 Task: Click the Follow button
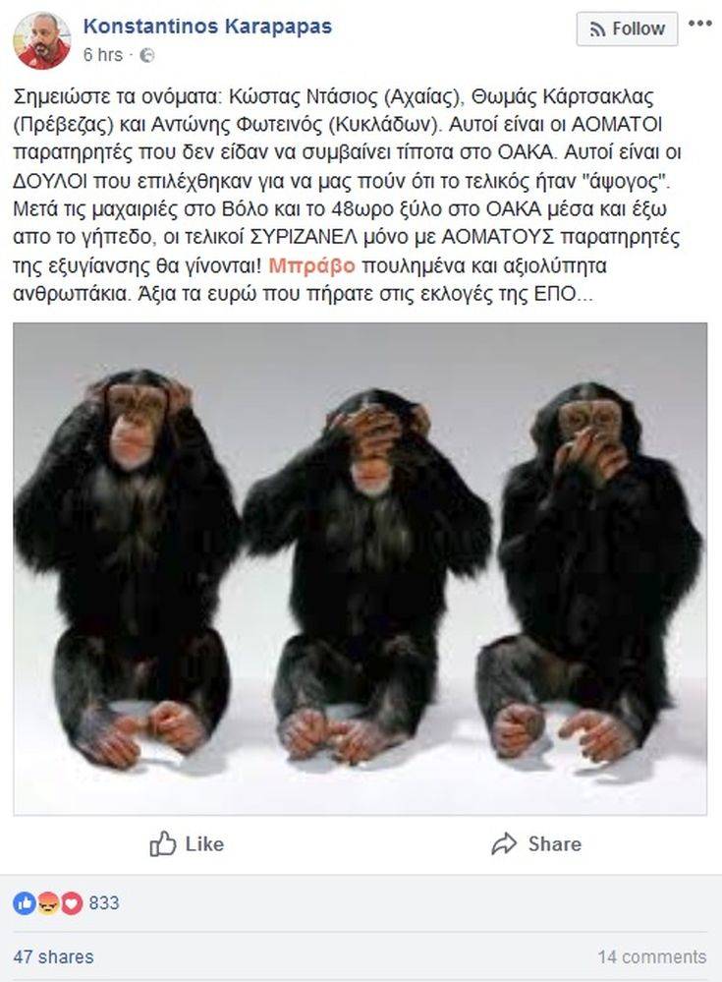coord(627,29)
